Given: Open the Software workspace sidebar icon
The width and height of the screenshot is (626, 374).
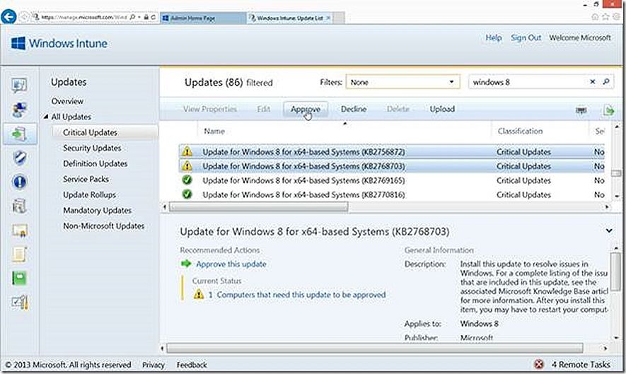Looking at the screenshot, I should [x=19, y=206].
